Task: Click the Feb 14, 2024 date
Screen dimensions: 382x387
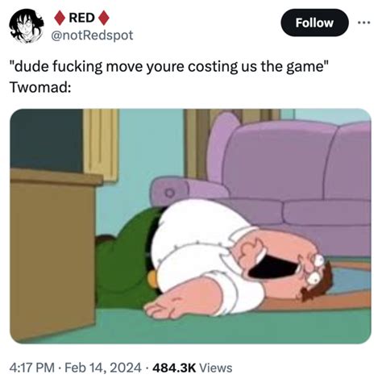Action: click(x=103, y=368)
